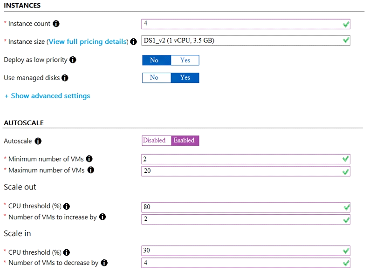
Task: Open View full pricing details link
Action: click(x=88, y=42)
